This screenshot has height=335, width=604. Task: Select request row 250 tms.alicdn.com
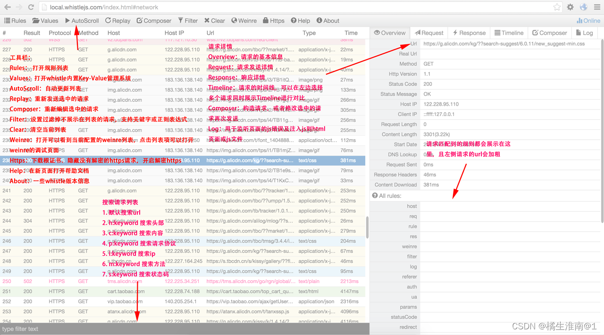coord(183,281)
